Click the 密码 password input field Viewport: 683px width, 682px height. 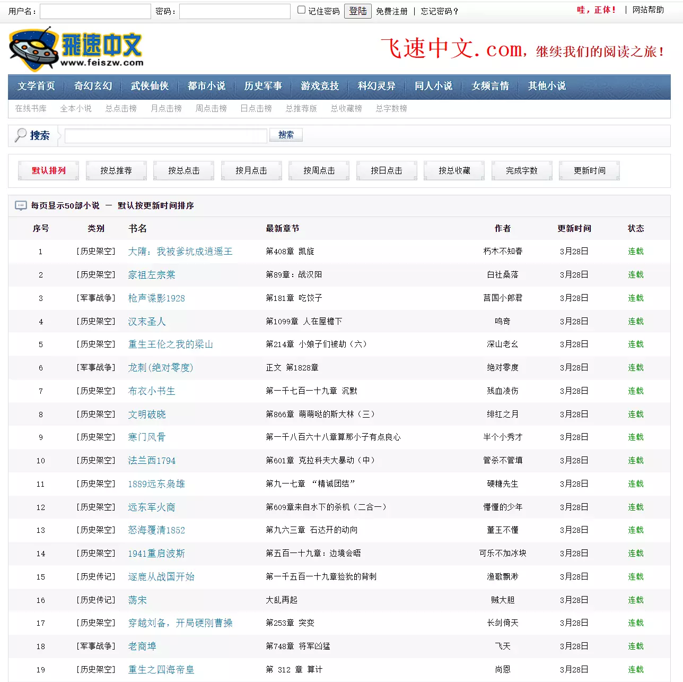234,11
